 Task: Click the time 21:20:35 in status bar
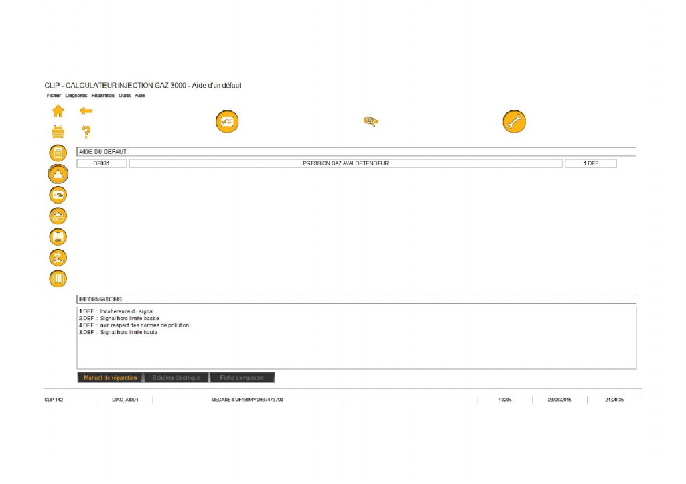click(x=614, y=400)
